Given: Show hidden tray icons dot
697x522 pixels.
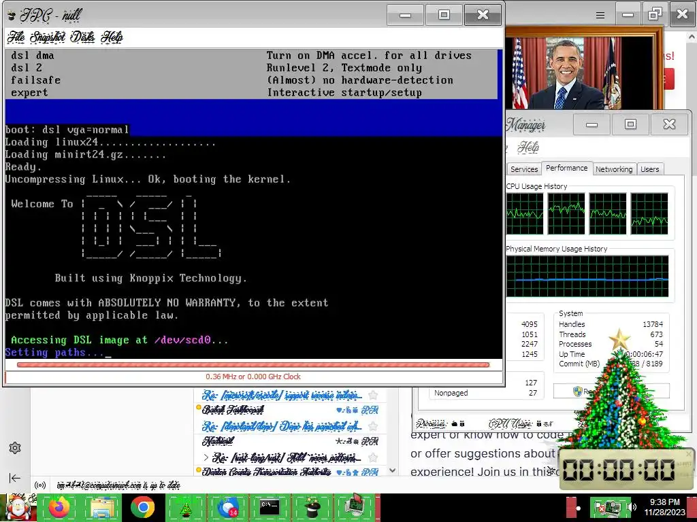Looking at the screenshot, I should [579, 508].
